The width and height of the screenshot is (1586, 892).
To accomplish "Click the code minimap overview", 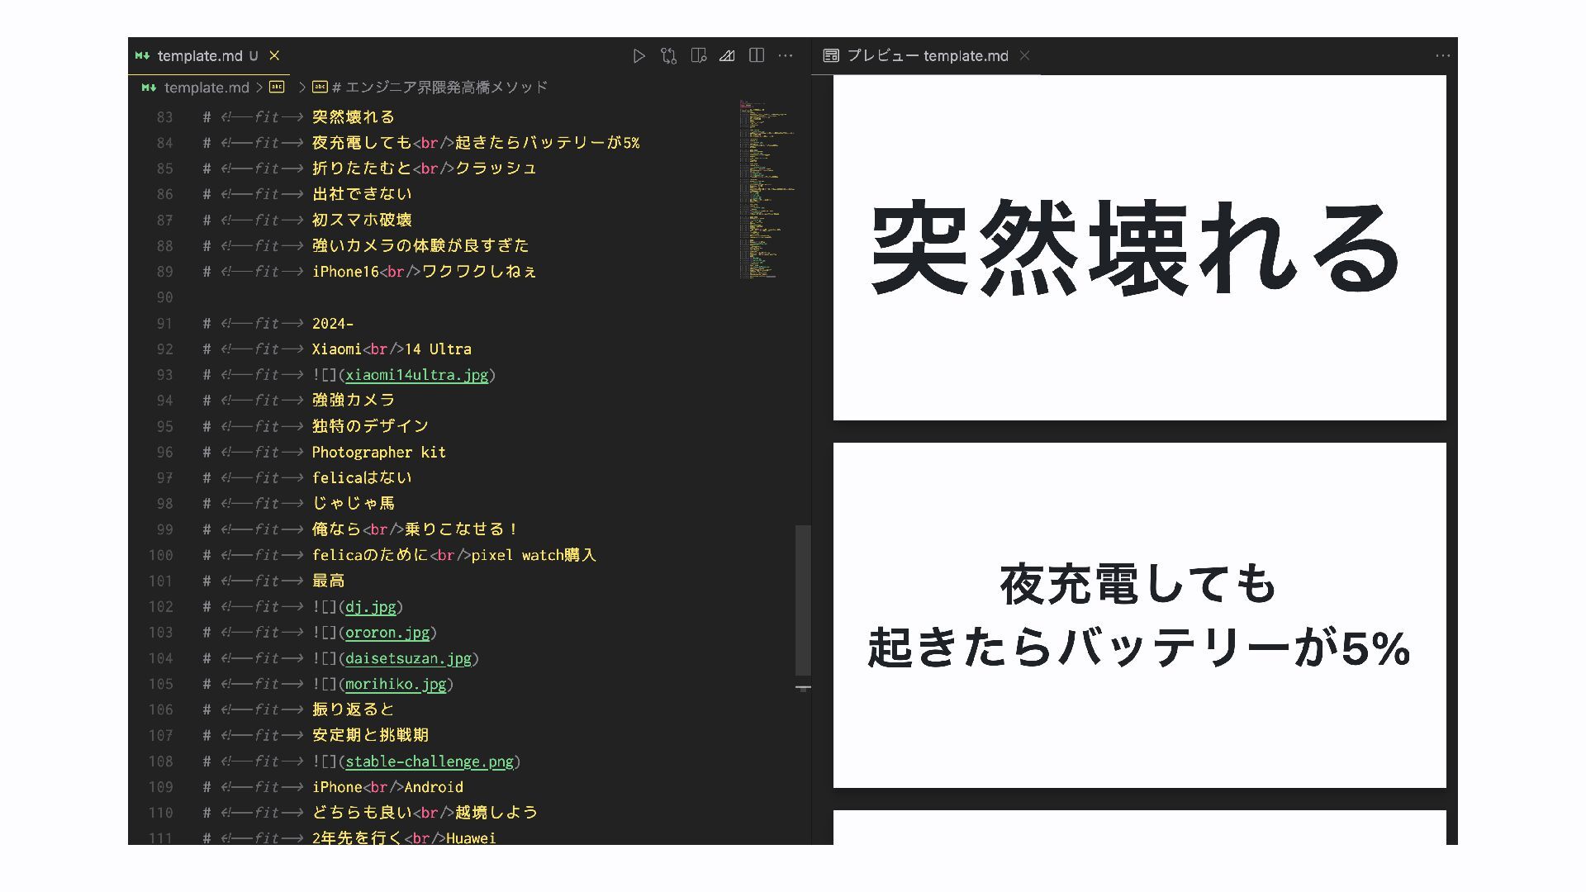I will click(x=767, y=188).
